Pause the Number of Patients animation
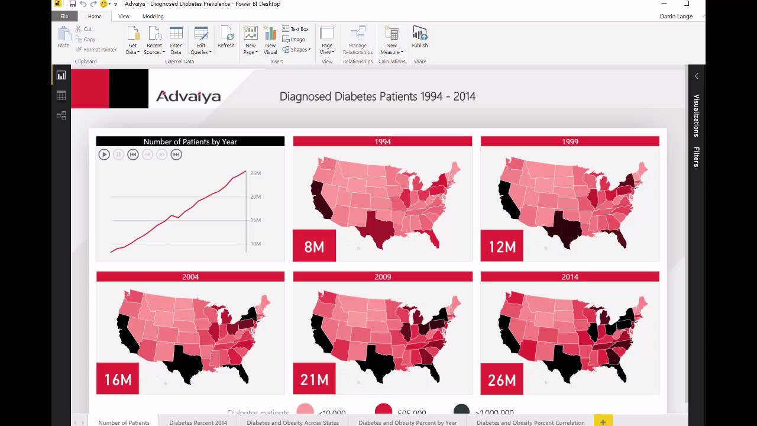 [118, 154]
